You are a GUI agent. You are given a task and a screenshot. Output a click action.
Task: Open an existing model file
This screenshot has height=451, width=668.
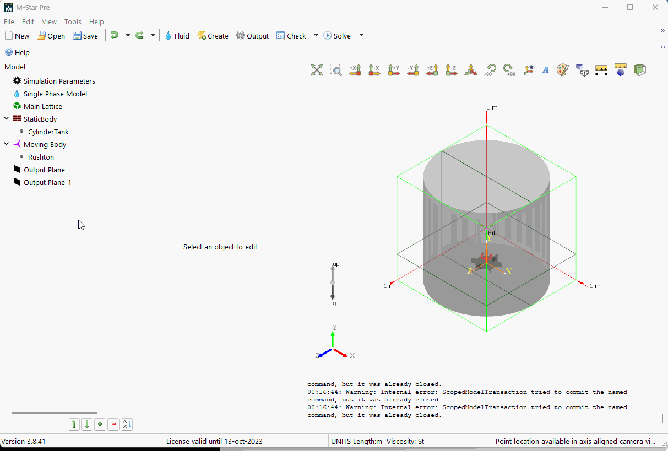coord(51,36)
